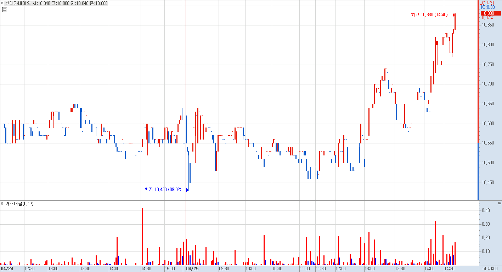Click the 10,850 price axis label

[x=488, y=25]
